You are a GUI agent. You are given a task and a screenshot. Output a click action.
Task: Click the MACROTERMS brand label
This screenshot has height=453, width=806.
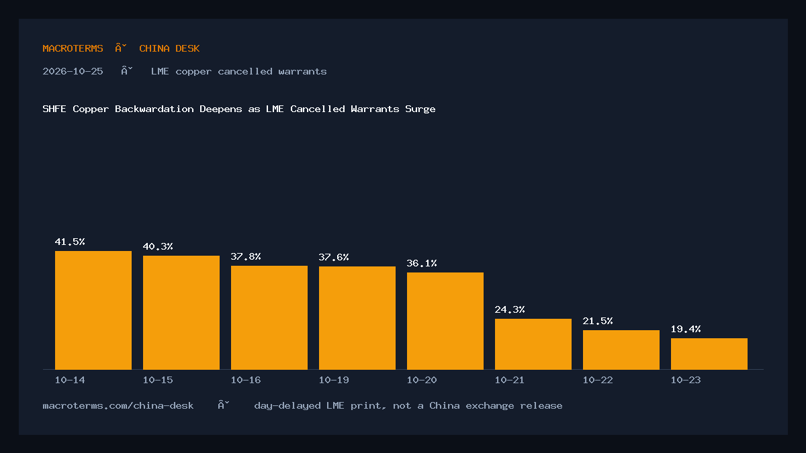(73, 48)
